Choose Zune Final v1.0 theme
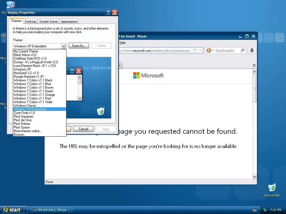 40,113
